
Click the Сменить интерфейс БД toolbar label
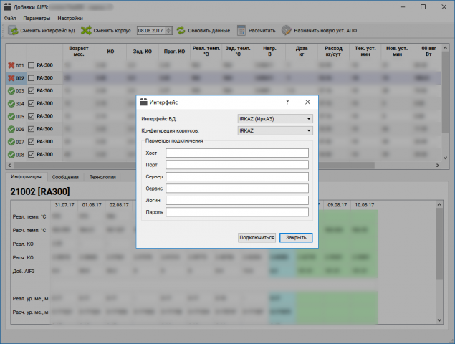pyautogui.click(x=47, y=31)
